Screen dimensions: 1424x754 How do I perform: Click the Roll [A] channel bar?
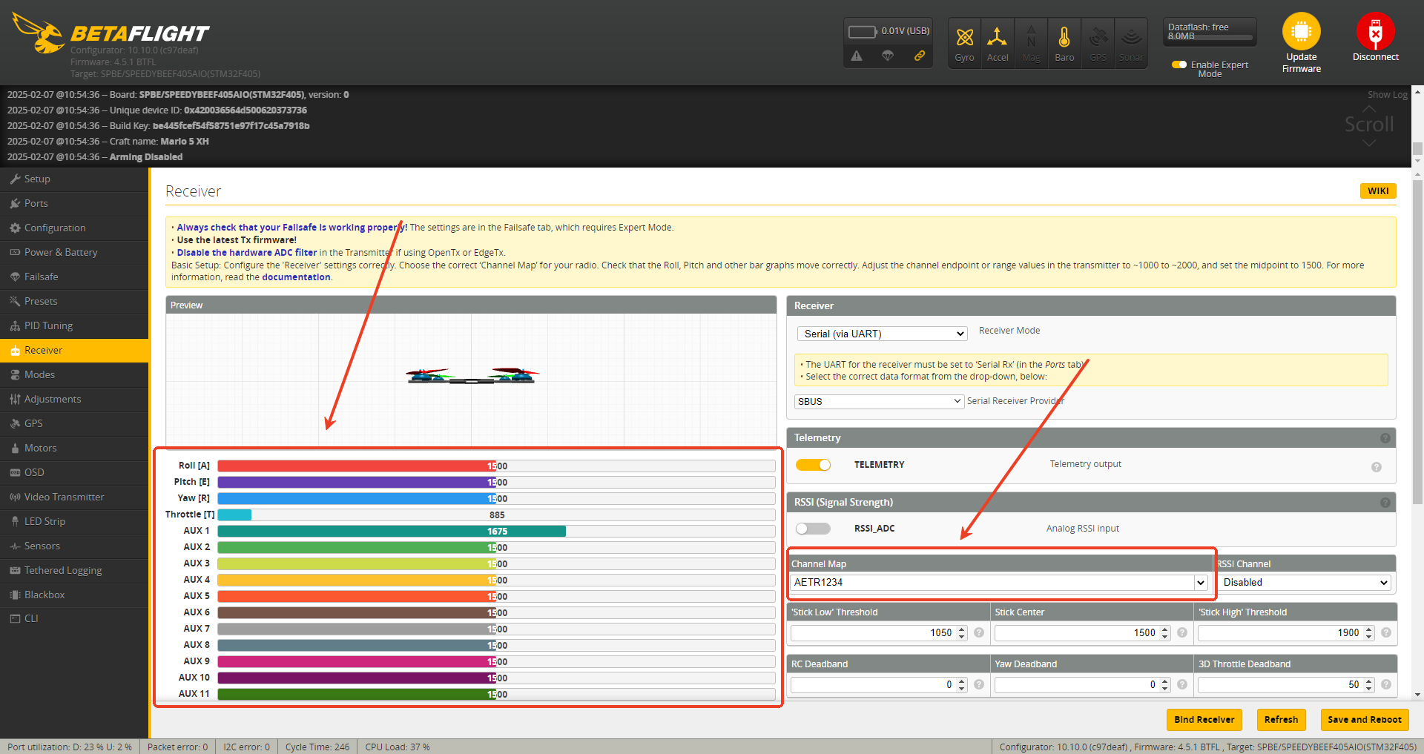(496, 466)
